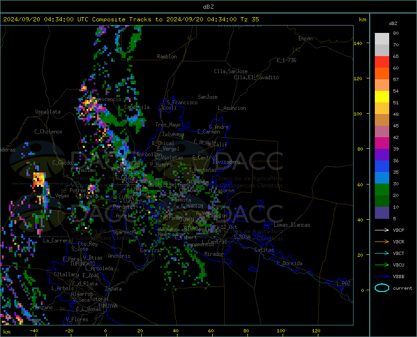The image size is (417, 337).
Task: Click the JUNIN label
Action: click(x=187, y=219)
